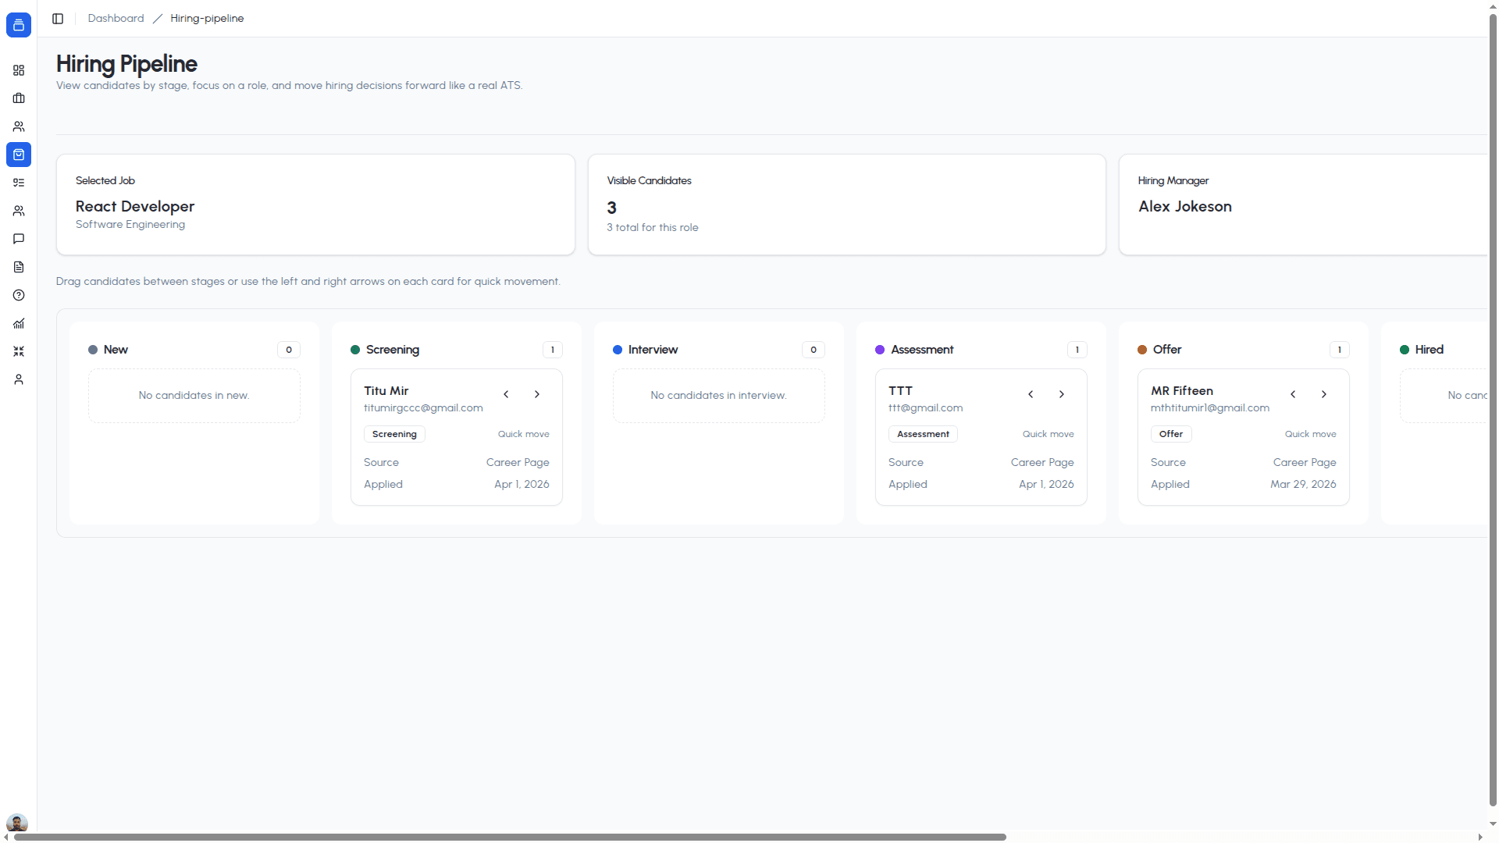Image resolution: width=1499 pixels, height=843 pixels.
Task: Click the Assessment column count badge
Action: click(1077, 350)
